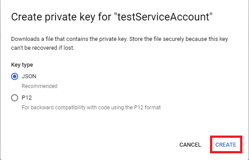249x160 pixels.
Task: Click "the private key." in the description
Action: [x=109, y=39]
